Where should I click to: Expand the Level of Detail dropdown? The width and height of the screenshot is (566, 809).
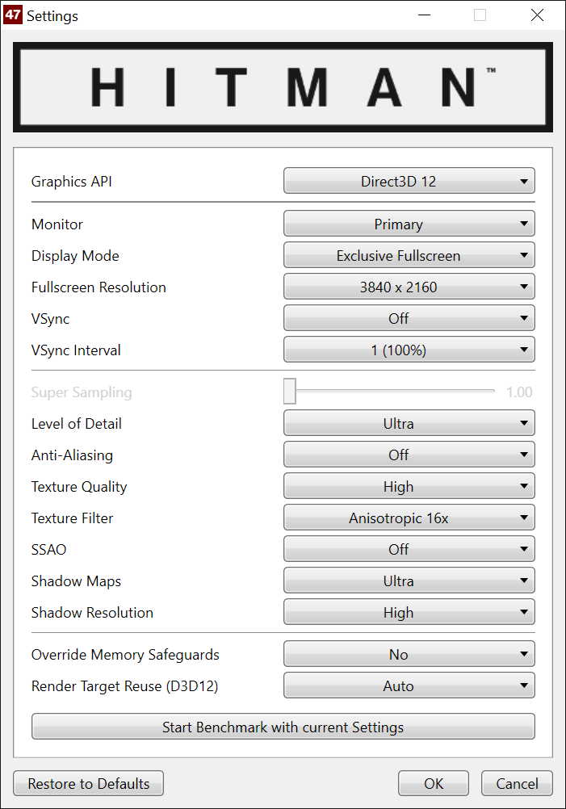click(409, 424)
